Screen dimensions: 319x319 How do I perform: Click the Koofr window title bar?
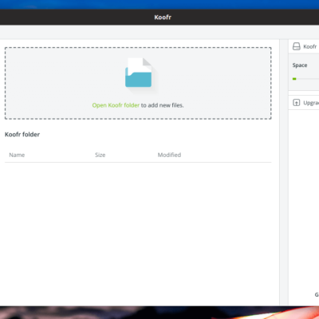(159, 18)
